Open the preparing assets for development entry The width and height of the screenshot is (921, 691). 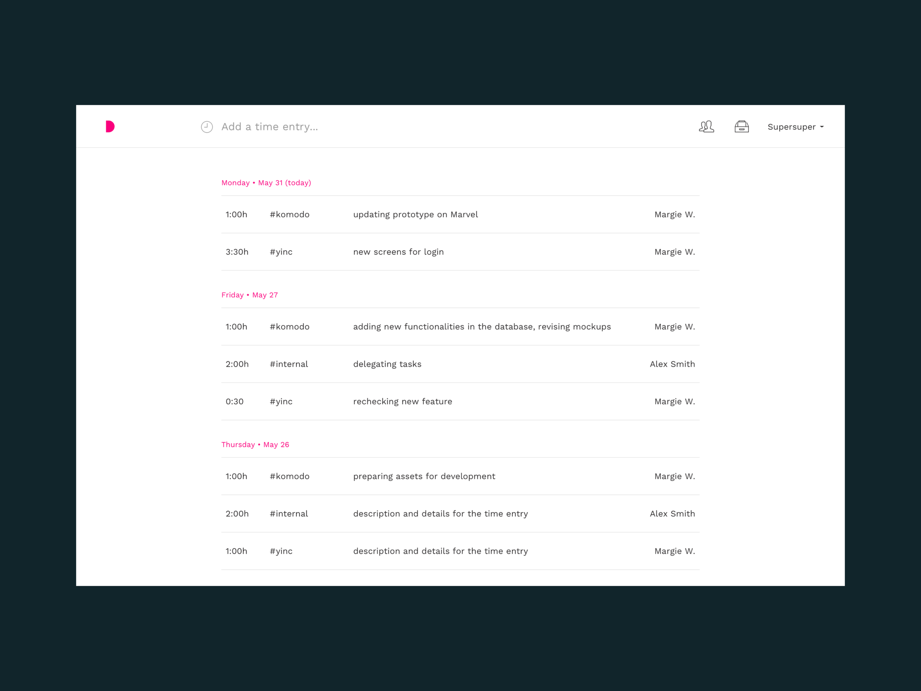point(424,476)
